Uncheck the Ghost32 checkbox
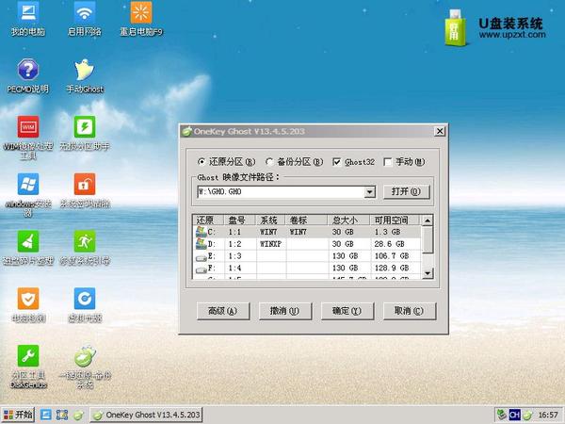The width and height of the screenshot is (565, 424). point(336,162)
